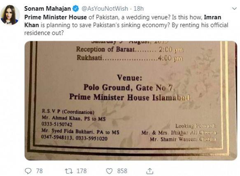This screenshot has height=176, width=240.
Task: Open the share tweet upload icon
Action: click(149, 171)
